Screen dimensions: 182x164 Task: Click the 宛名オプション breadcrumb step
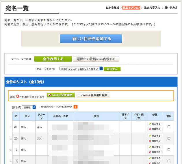(131, 8)
